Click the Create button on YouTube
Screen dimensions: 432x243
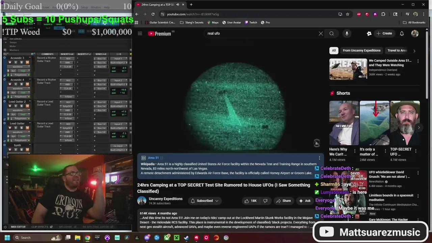click(384, 33)
